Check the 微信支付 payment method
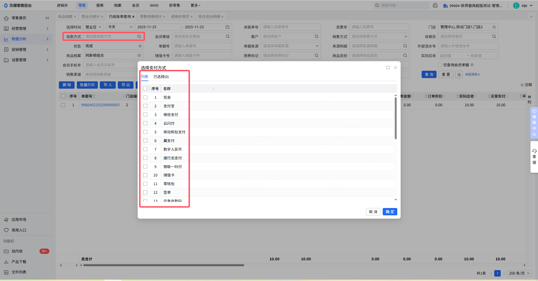Viewport: 538px width, 281px height. click(x=145, y=115)
